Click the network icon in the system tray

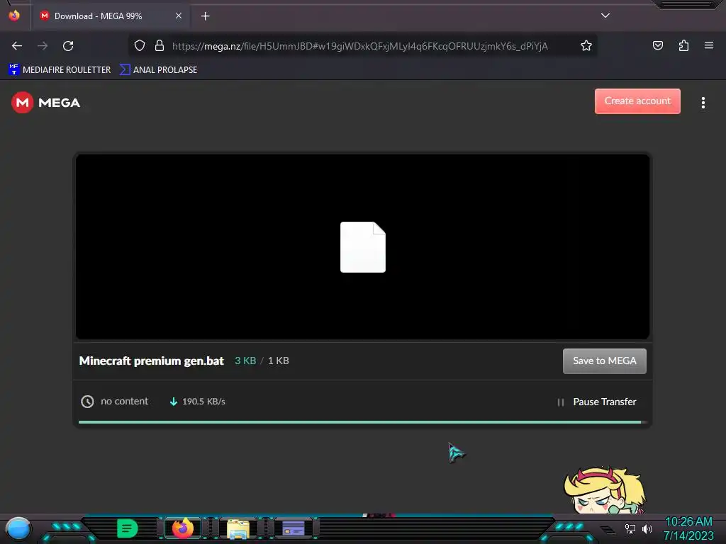point(630,528)
